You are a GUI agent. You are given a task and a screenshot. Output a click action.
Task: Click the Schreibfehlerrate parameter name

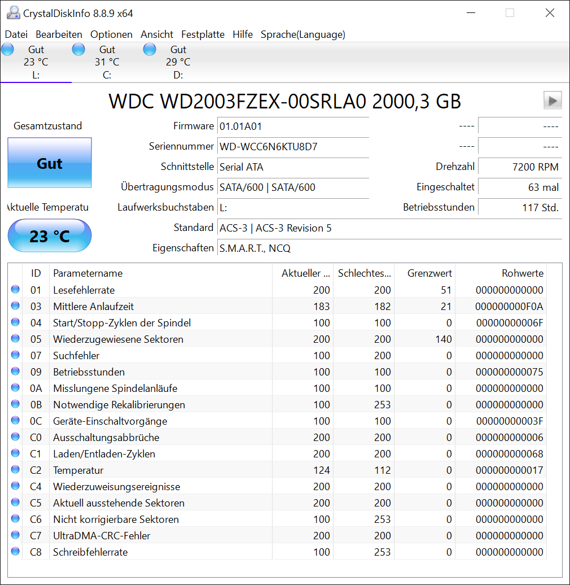[90, 552]
